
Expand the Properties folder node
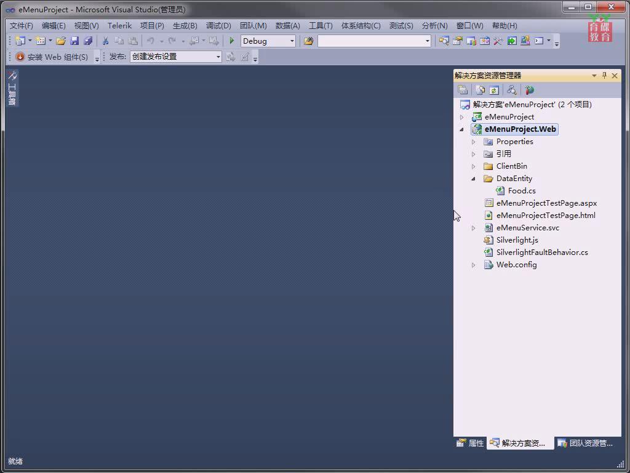tap(473, 142)
